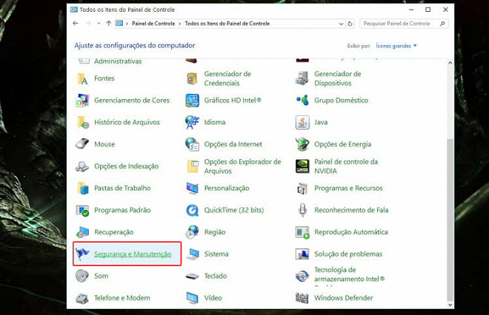Click the 'Segurança e Manutenção' text link
This screenshot has width=489, height=315.
point(133,254)
